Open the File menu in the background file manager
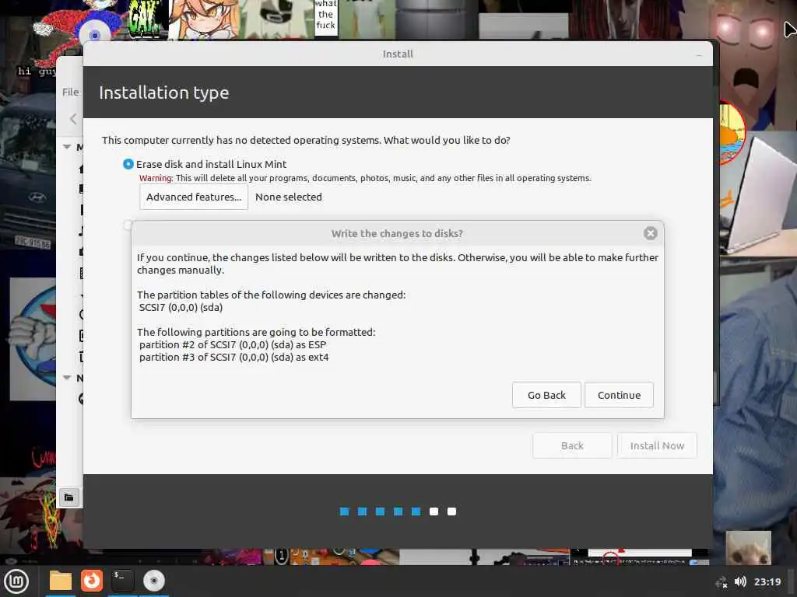This screenshot has height=597, width=797. point(71,92)
